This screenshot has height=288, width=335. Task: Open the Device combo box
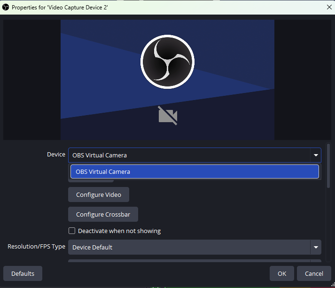coord(195,155)
